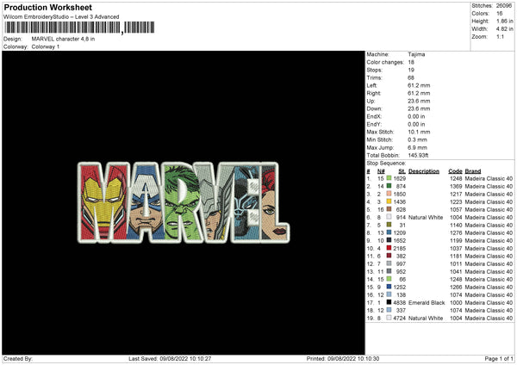This screenshot has height=365, width=517.
Task: Click the Brand column header
Action: (x=473, y=171)
